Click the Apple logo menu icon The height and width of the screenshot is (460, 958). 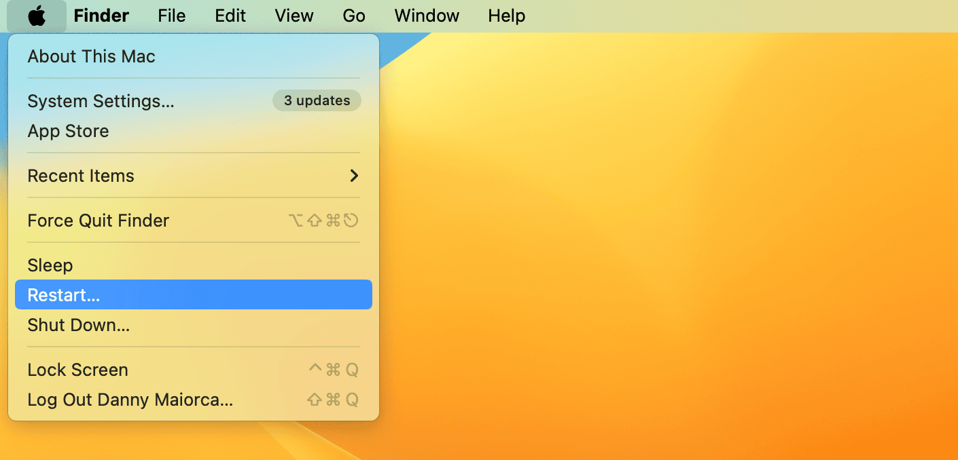point(37,16)
